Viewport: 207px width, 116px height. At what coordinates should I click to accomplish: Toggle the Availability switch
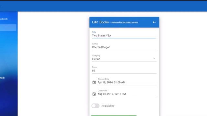95,106
